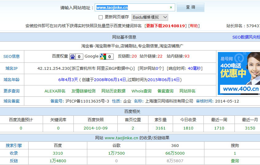Focus the website address input field
This screenshot has width=260, height=165.
135,7
